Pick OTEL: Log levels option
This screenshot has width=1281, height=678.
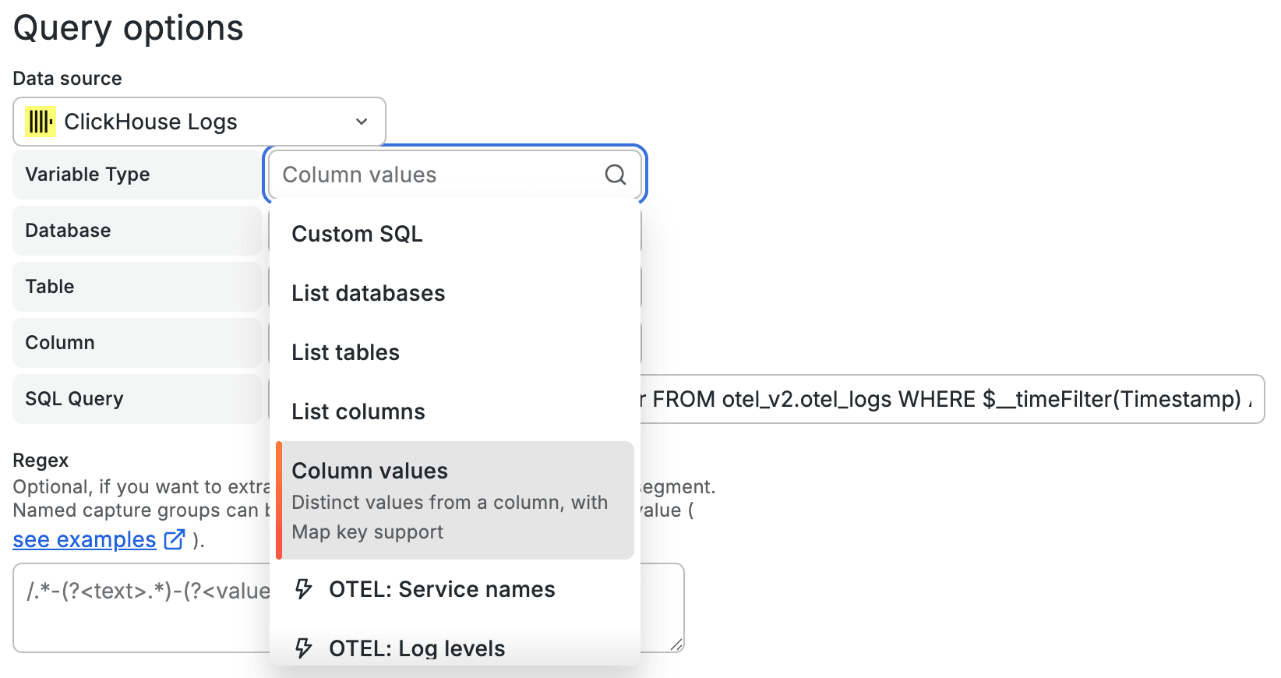click(x=417, y=648)
